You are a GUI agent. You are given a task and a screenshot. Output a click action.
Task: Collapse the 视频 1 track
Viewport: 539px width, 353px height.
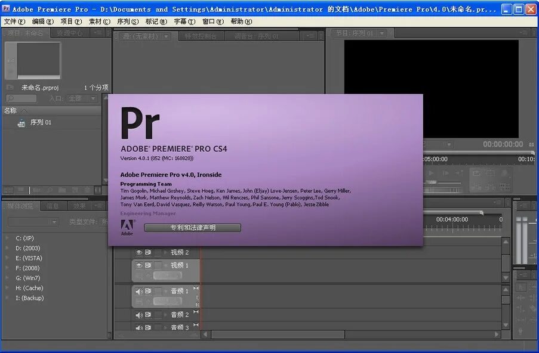166,265
